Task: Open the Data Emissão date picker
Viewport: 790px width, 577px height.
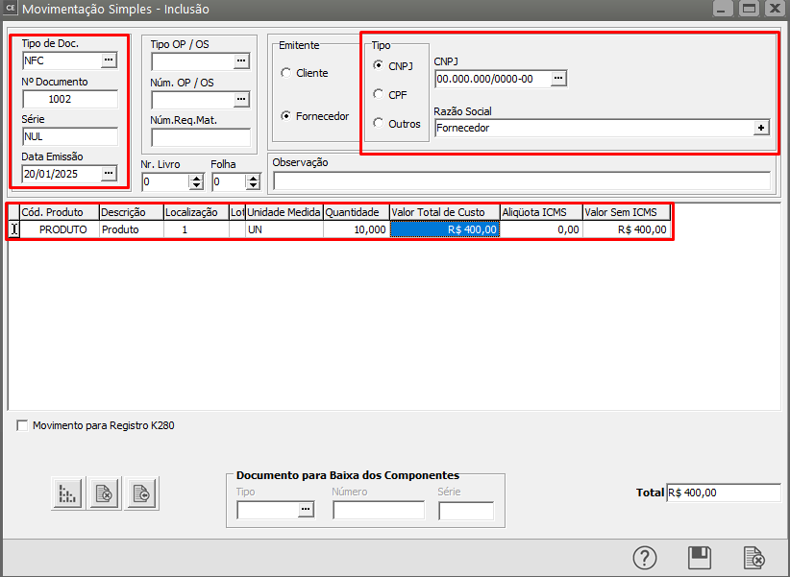Action: coord(108,174)
